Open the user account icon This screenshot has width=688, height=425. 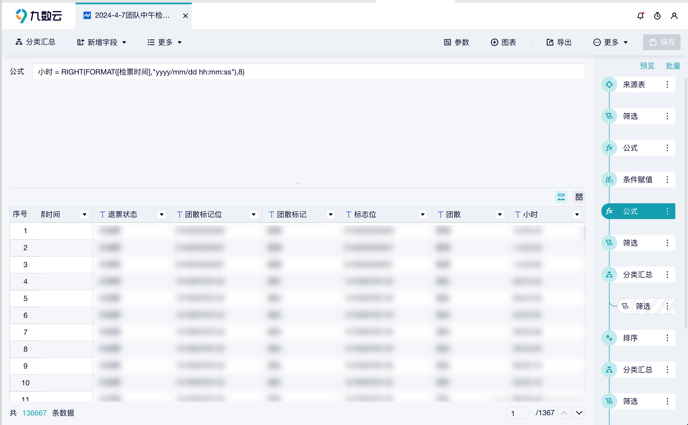click(x=674, y=16)
